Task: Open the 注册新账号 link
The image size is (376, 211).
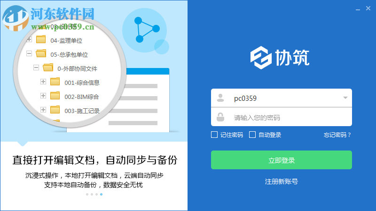Action: 281,181
